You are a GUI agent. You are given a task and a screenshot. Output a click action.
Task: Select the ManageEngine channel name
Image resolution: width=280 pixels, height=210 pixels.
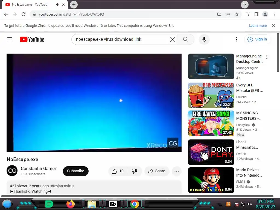pyautogui.click(x=247, y=68)
